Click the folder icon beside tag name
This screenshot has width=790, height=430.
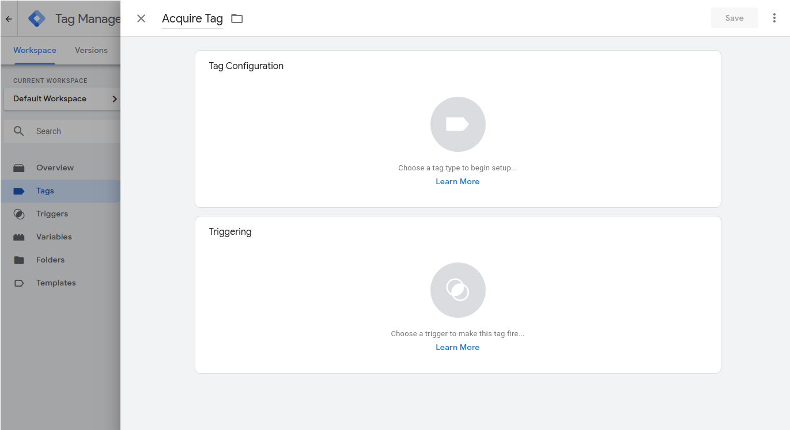[x=237, y=18]
